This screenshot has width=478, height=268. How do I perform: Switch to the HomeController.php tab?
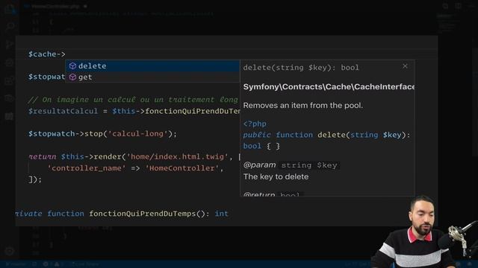click(55, 6)
